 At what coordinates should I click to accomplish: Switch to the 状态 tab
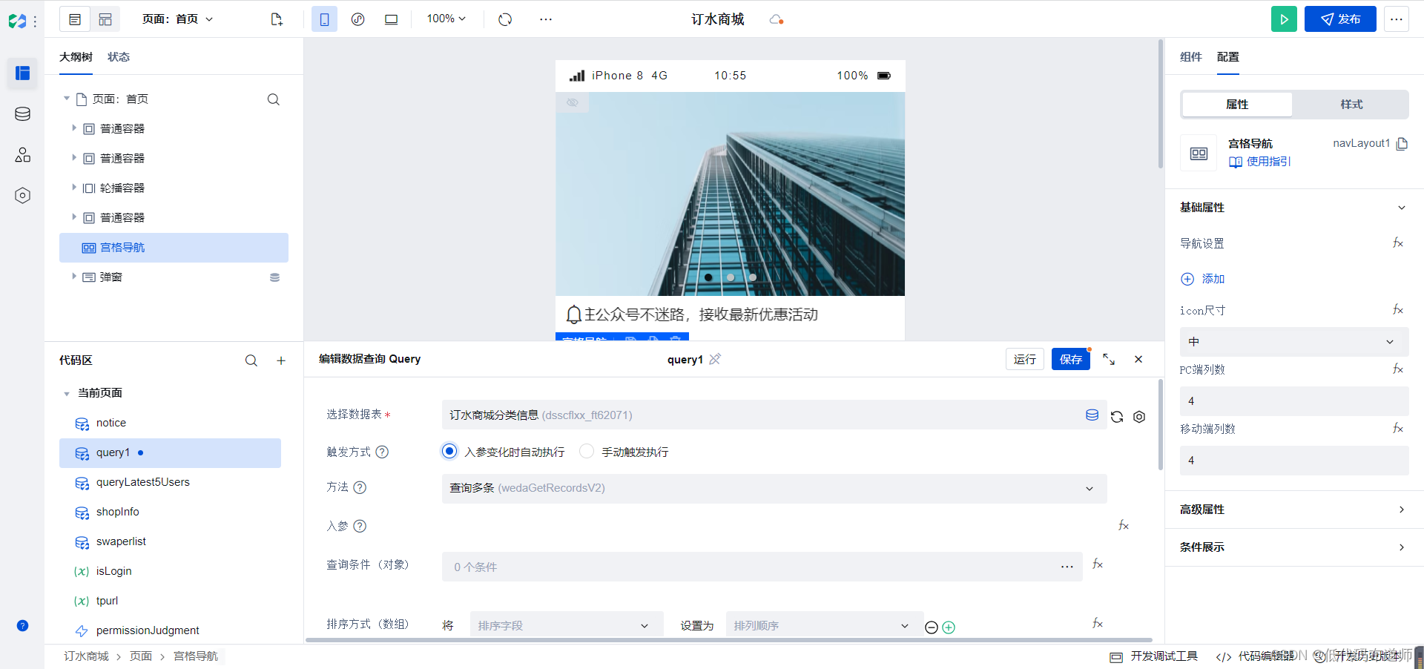click(x=118, y=57)
